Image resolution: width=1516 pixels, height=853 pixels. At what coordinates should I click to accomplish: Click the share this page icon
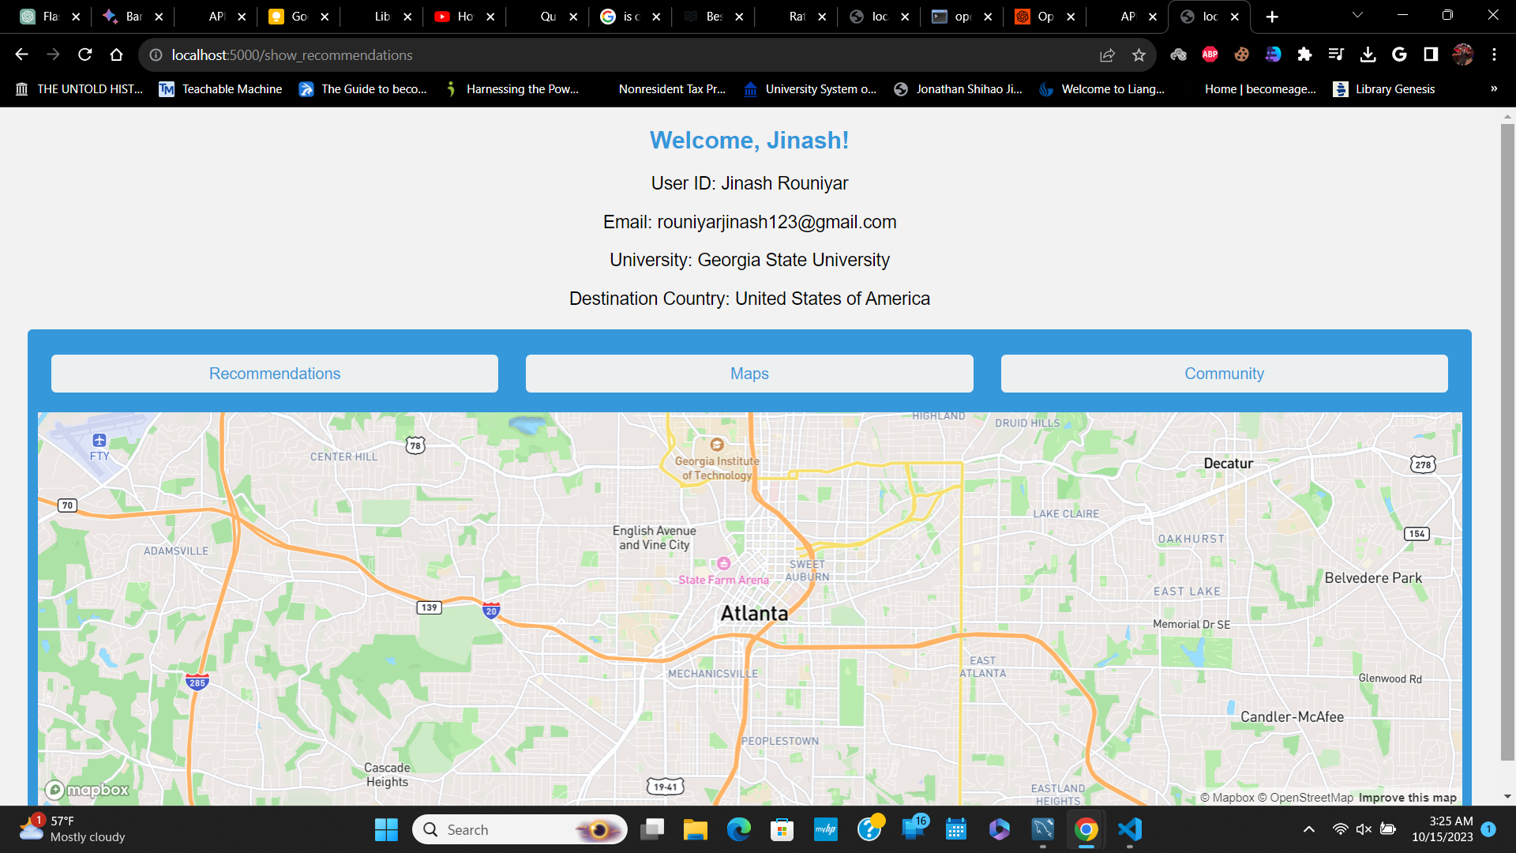(x=1107, y=54)
